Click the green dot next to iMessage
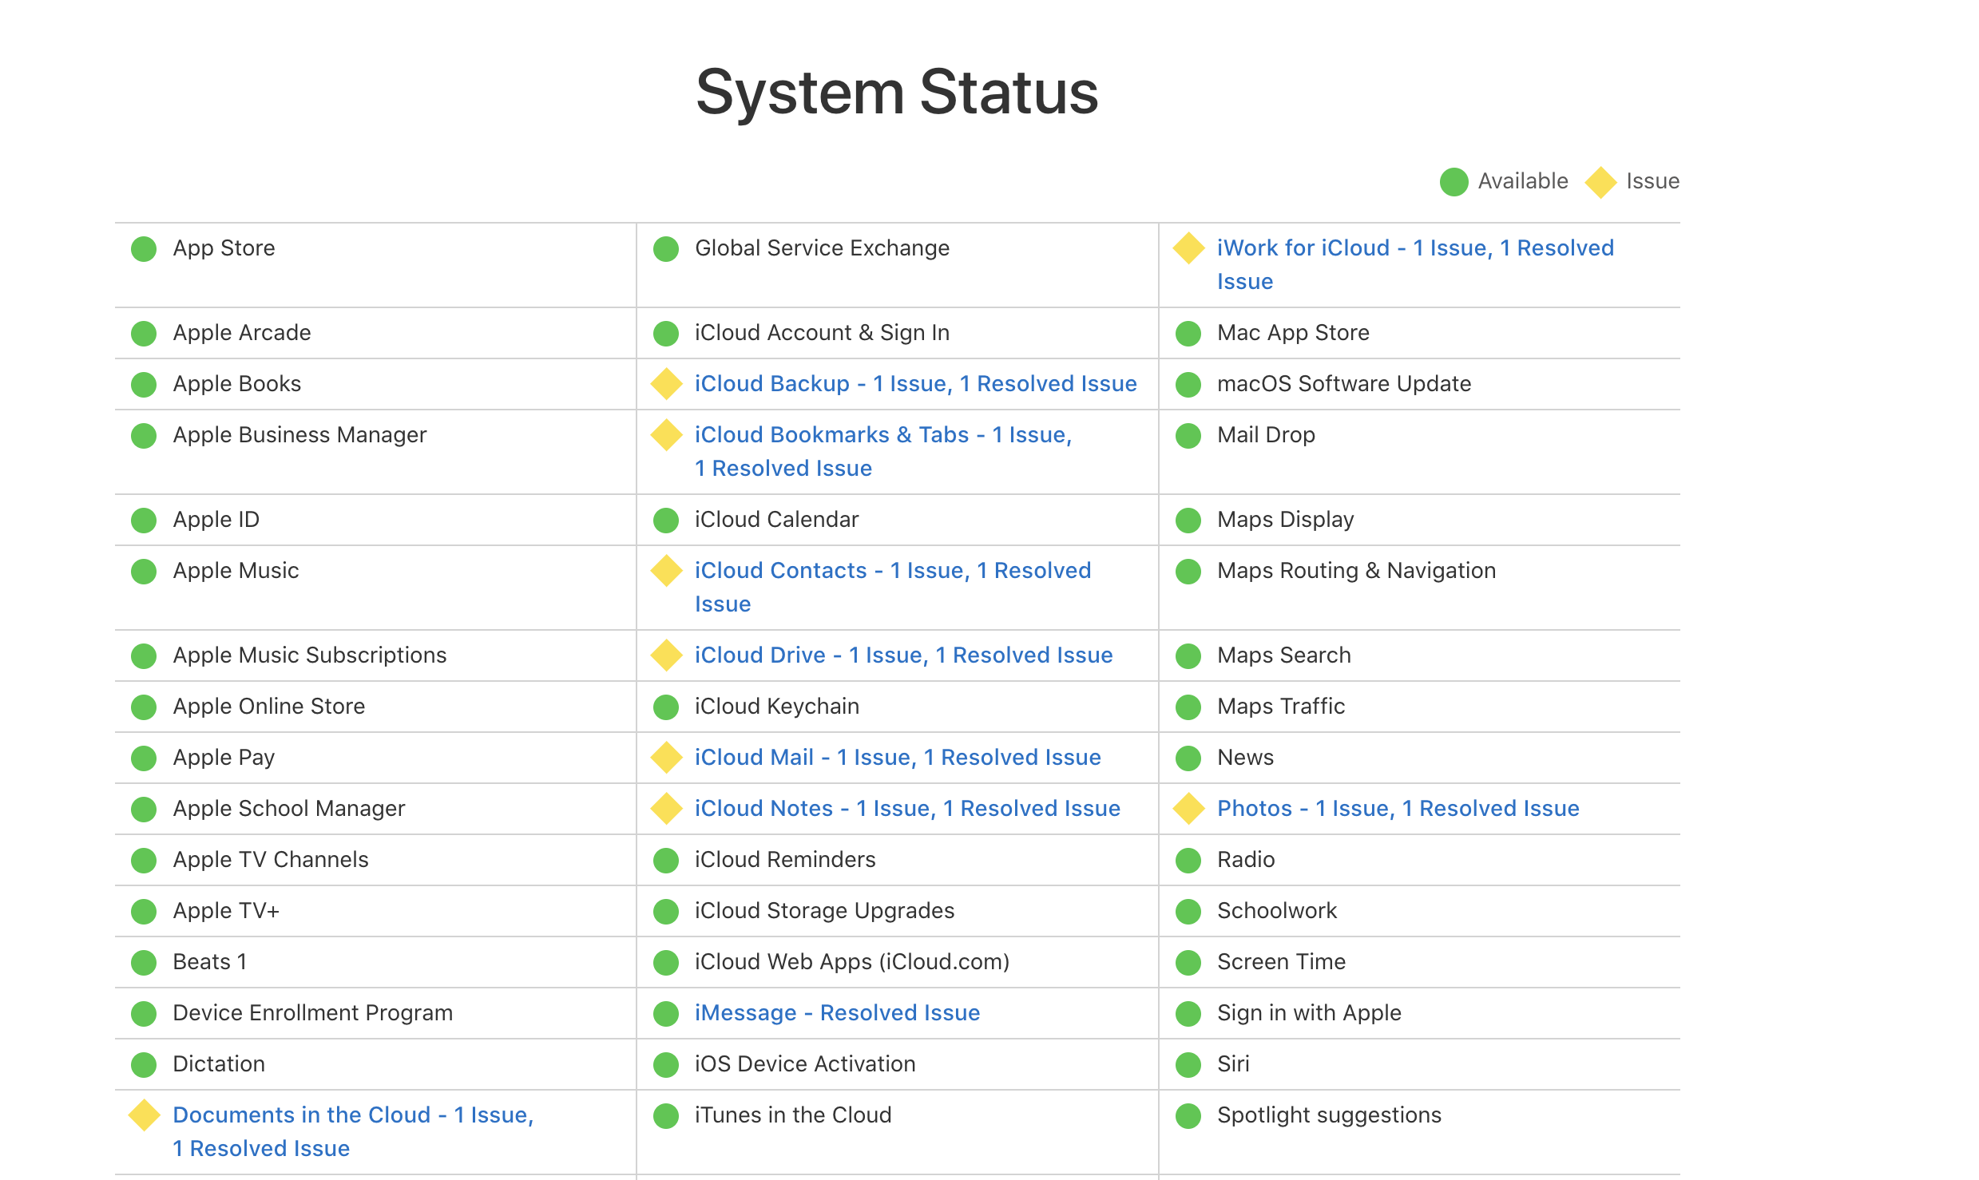 click(x=666, y=1013)
